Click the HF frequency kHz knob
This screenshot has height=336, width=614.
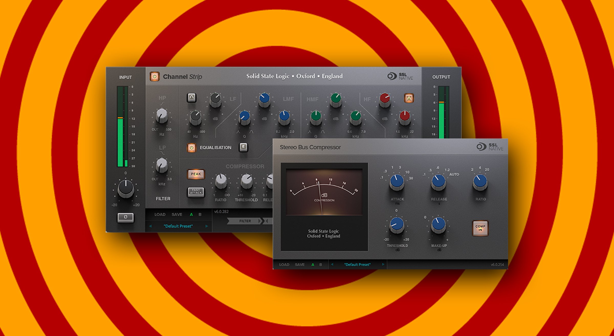[405, 118]
